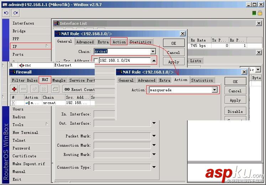Expand the Connection Type field arrow

tap(154, 167)
